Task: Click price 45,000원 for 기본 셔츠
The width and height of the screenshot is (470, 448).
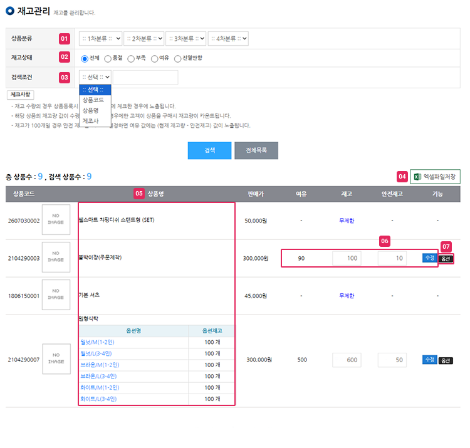Action: (x=256, y=296)
